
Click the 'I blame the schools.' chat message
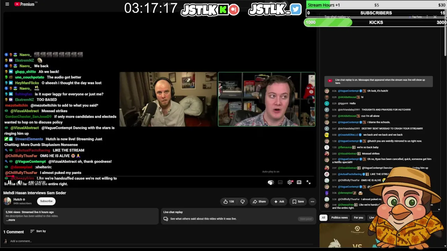click(379, 122)
